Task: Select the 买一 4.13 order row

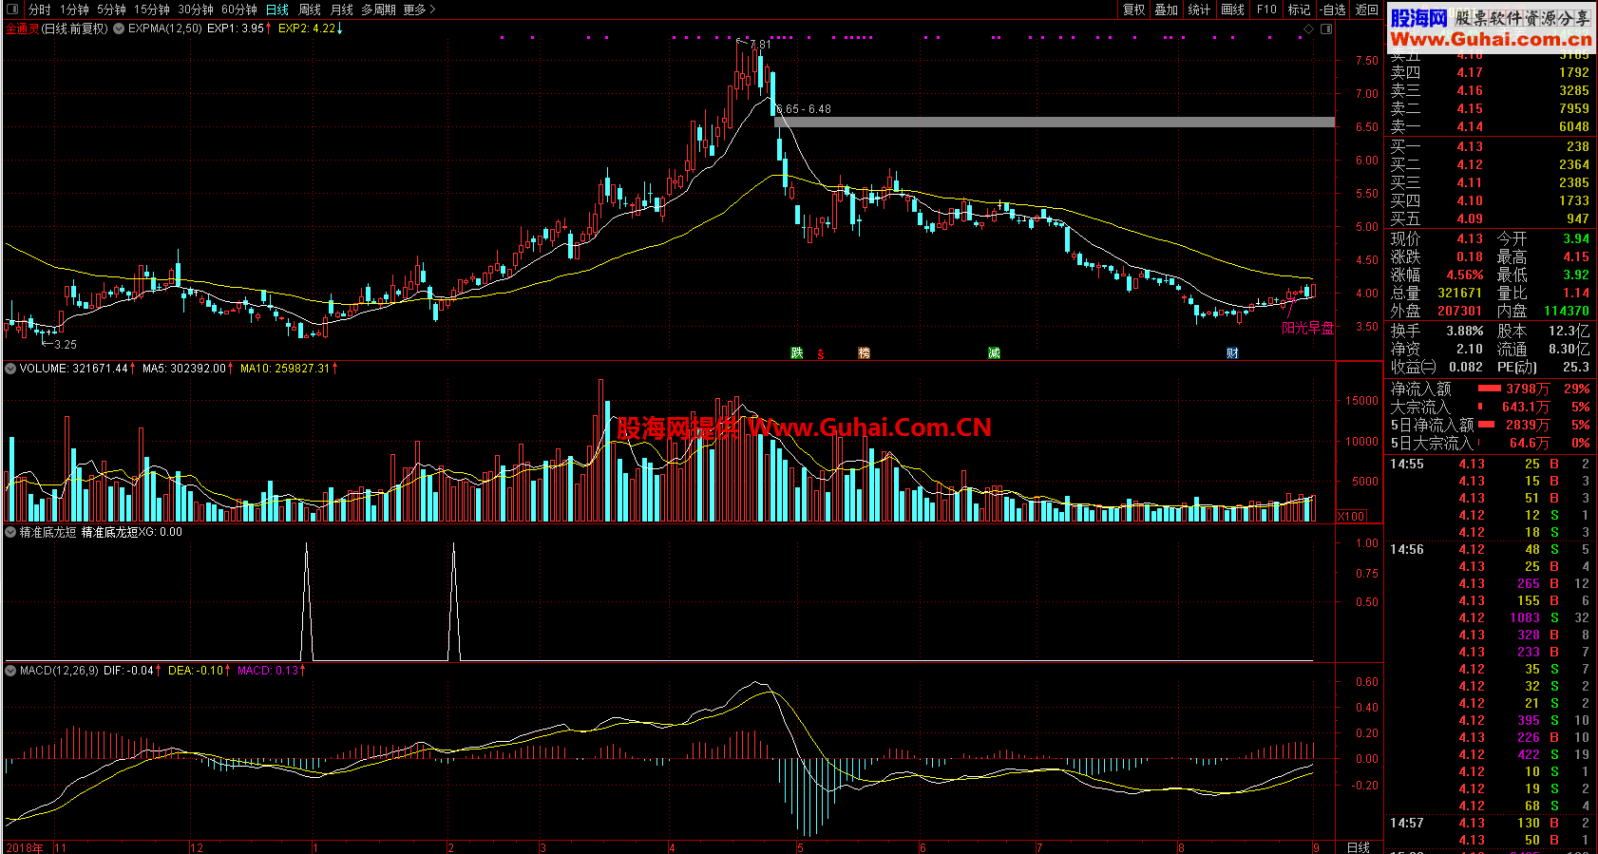Action: click(x=1490, y=146)
